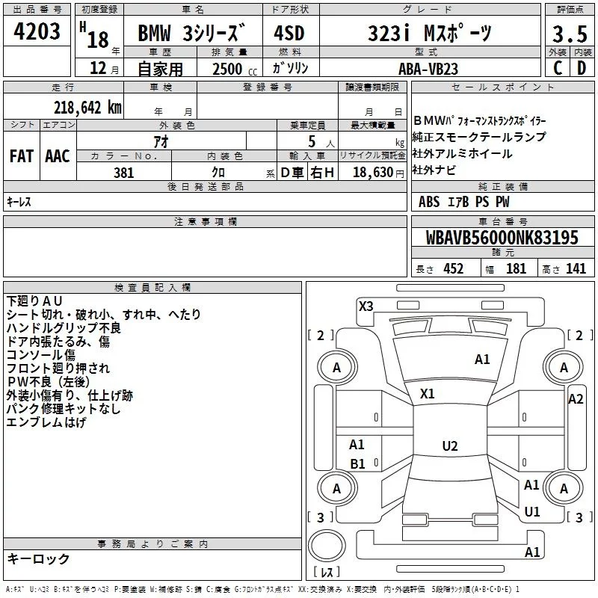Viewport: 598px width, 598px height.
Task: Select the chassis number WBAVB56000NK83195
Action: click(502, 238)
